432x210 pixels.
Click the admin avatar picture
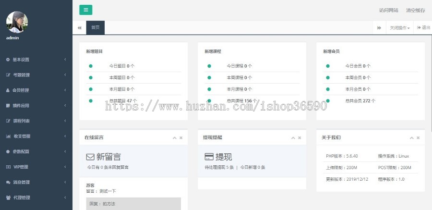click(x=17, y=22)
